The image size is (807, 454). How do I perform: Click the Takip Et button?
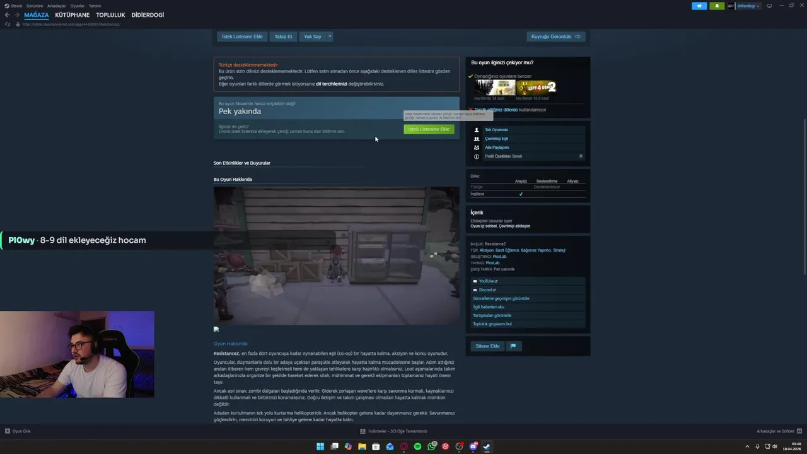(x=283, y=37)
